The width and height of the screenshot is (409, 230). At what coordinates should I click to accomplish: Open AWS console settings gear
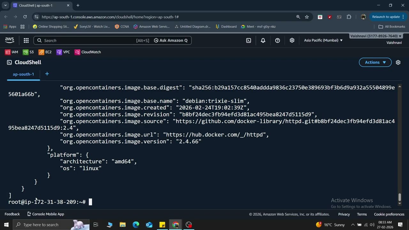292,40
